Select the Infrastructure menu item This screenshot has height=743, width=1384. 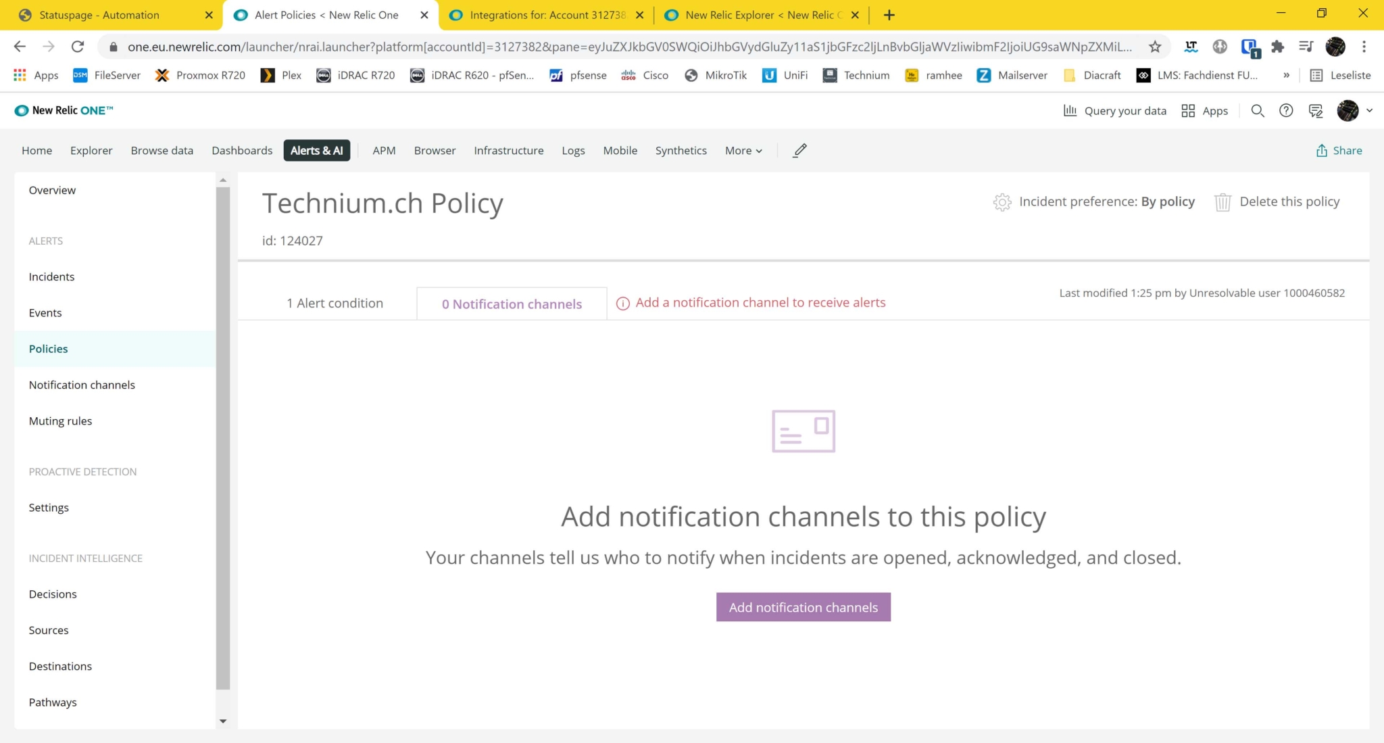508,150
